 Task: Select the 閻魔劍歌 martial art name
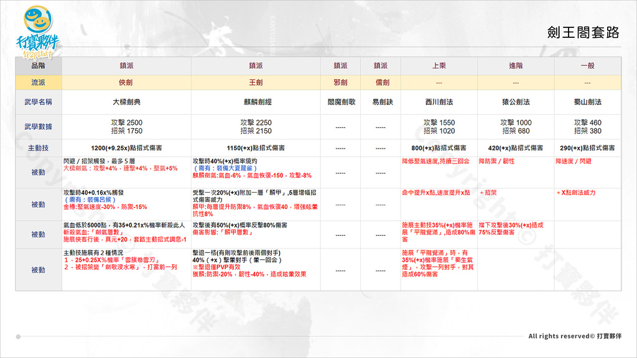click(342, 102)
